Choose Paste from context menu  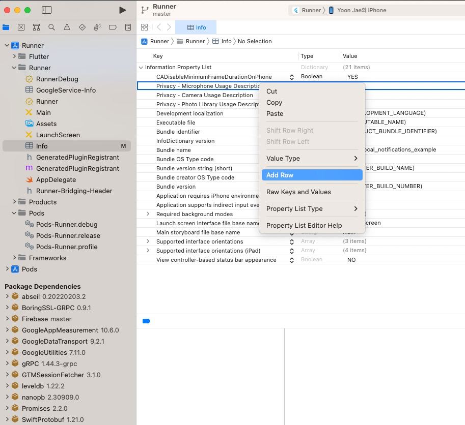coord(312,114)
